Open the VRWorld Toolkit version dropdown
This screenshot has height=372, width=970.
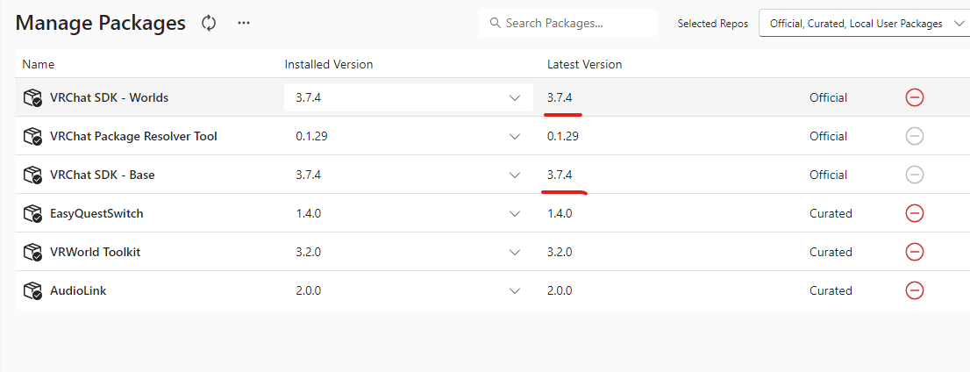[x=515, y=252]
